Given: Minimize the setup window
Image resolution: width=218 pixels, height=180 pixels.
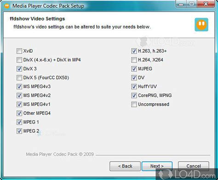Looking at the screenshot, I should coord(181,4).
